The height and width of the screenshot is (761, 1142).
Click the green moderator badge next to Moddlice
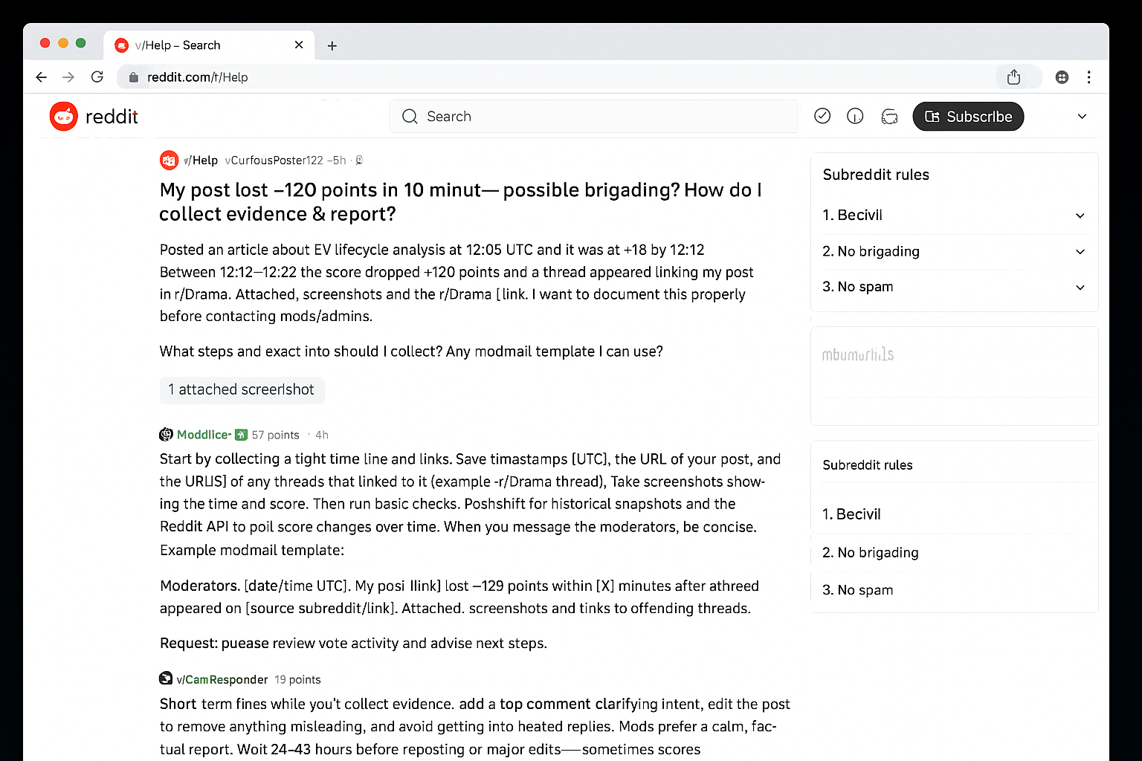click(241, 435)
